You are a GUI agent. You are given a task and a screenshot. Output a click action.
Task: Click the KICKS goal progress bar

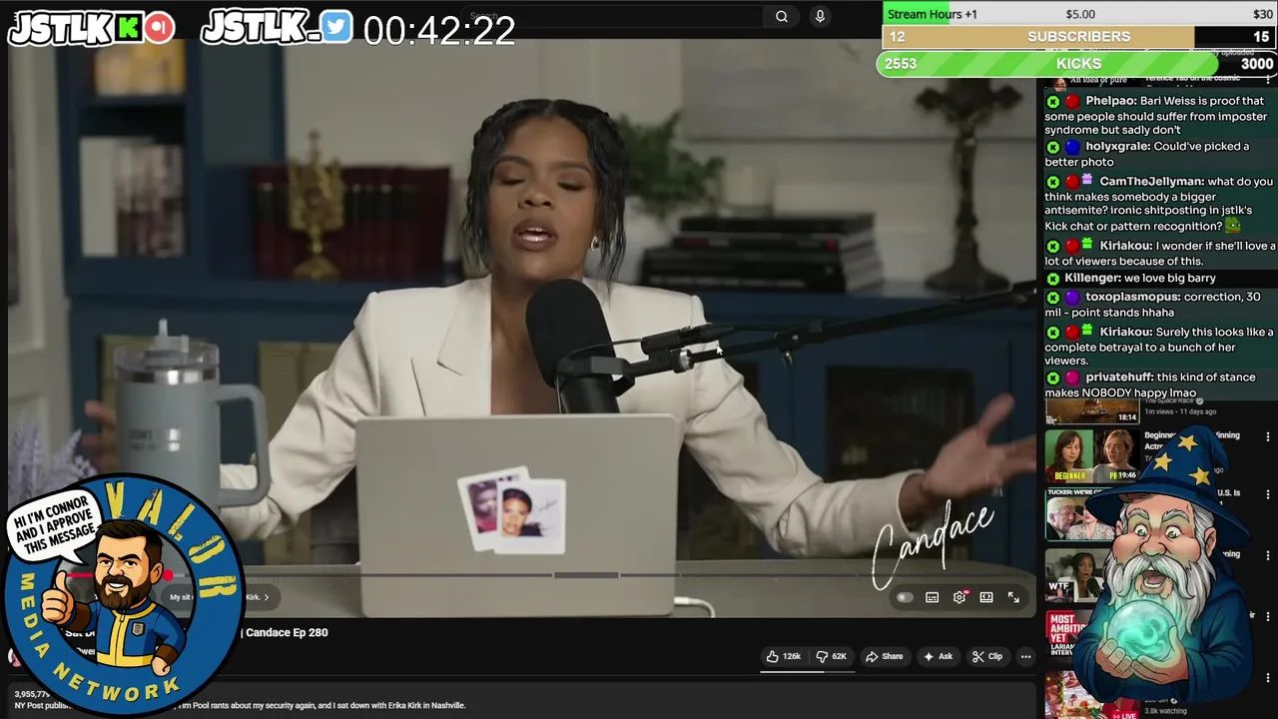pos(1077,63)
